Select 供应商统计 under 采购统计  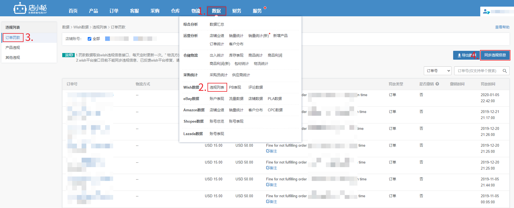pos(241,75)
